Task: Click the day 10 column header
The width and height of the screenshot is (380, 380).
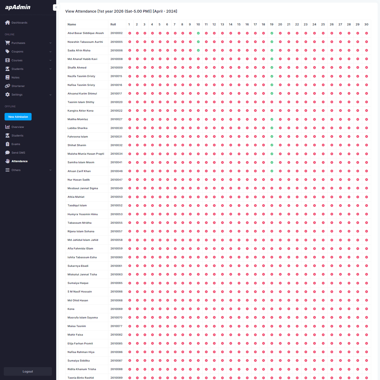Action: coord(198,24)
